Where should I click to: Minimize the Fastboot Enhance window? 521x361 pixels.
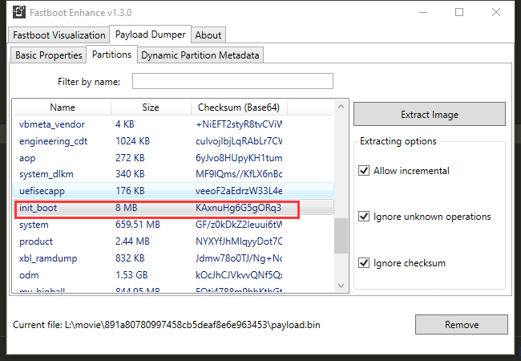tap(423, 12)
